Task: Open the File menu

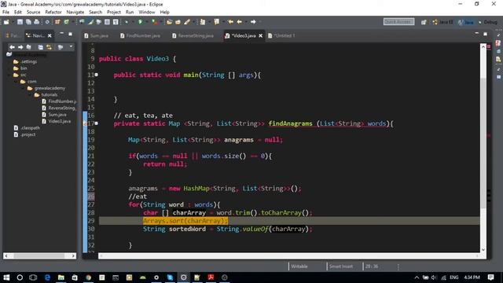Action: (6, 13)
